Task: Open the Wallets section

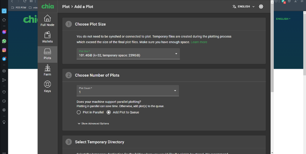Action: point(47,37)
